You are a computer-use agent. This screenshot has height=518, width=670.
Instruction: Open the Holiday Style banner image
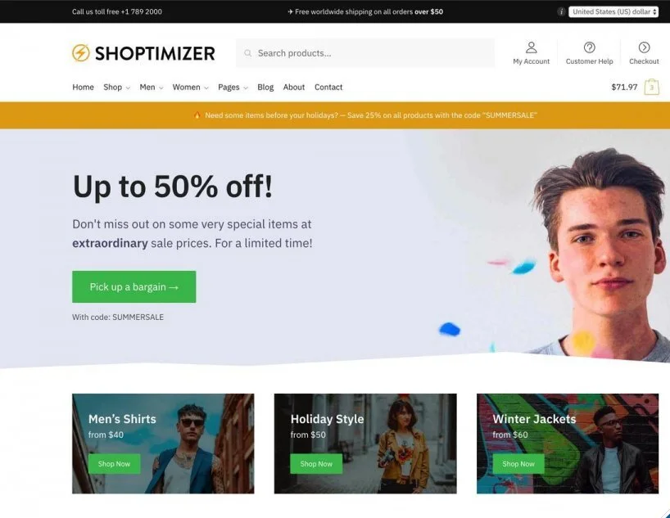[365, 444]
